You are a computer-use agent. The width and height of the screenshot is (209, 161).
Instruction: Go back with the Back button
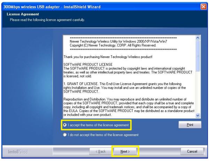coord(101,151)
